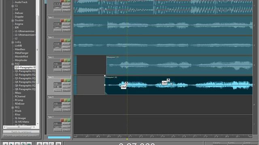Image resolution: width=259 pixels, height=145 pixels.
Task: Select Enigma in effects list
Action: [x=19, y=24]
